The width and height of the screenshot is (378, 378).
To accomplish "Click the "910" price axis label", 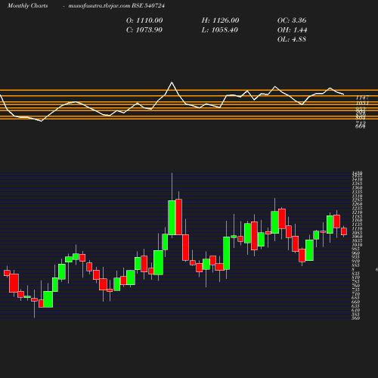I will coord(356,261).
